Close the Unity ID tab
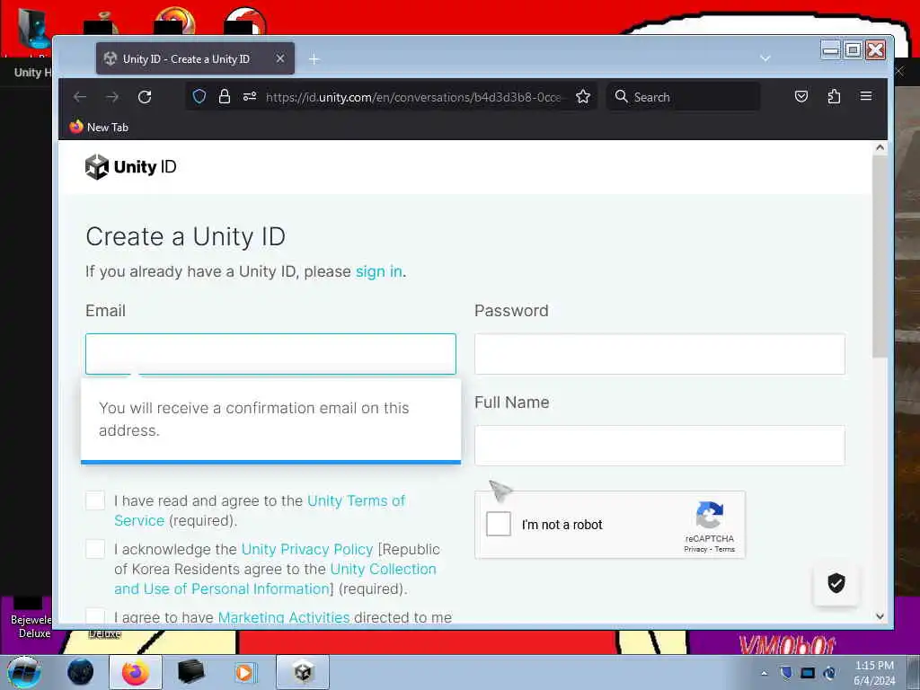920x690 pixels. click(280, 58)
